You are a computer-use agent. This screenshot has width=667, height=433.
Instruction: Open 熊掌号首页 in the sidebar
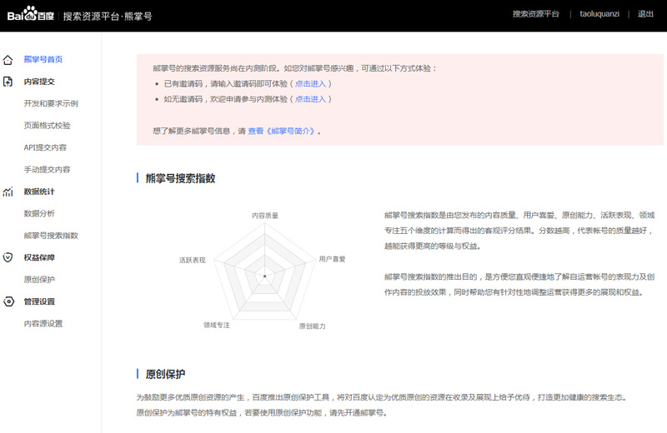tap(43, 60)
